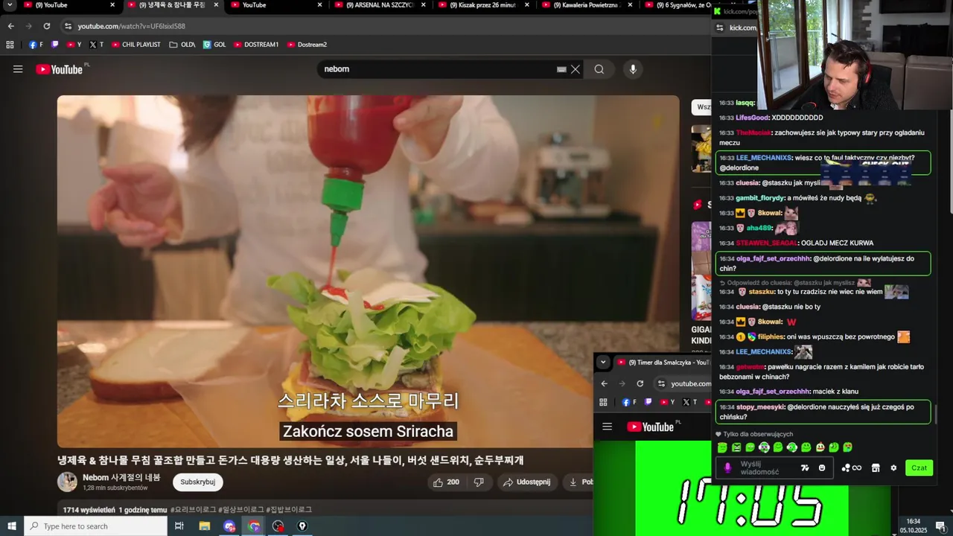Open the shop icon in Kick chat
Image resolution: width=953 pixels, height=536 pixels.
(876, 468)
